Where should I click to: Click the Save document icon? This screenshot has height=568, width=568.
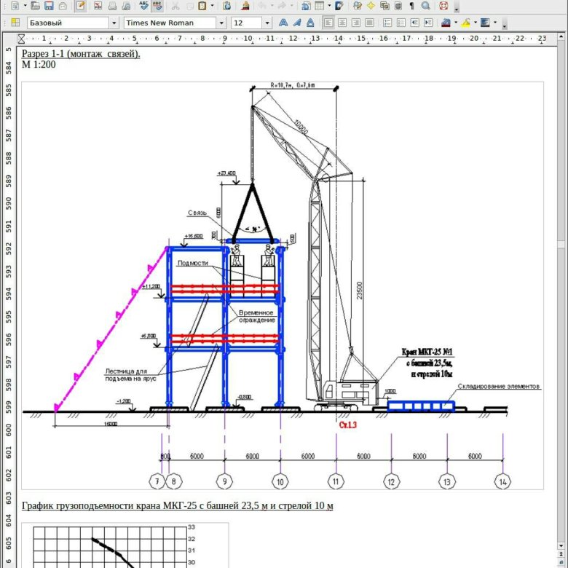49,6
